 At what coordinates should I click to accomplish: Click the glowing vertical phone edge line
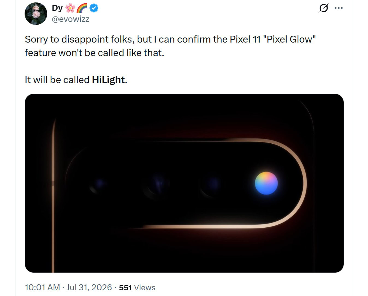53,195
